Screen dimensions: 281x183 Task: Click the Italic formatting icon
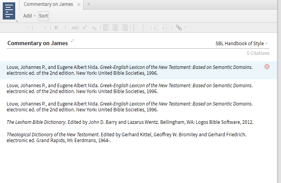click(x=65, y=28)
